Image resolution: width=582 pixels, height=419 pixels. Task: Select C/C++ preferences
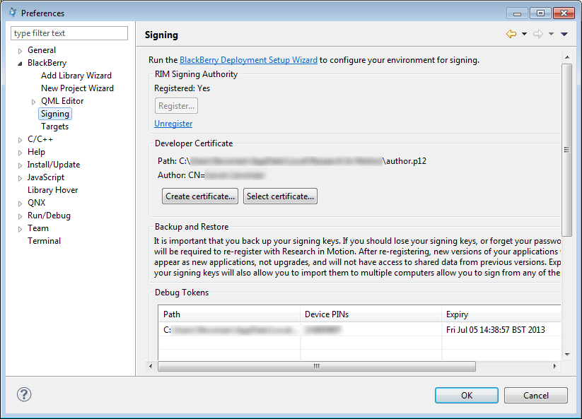coord(40,139)
